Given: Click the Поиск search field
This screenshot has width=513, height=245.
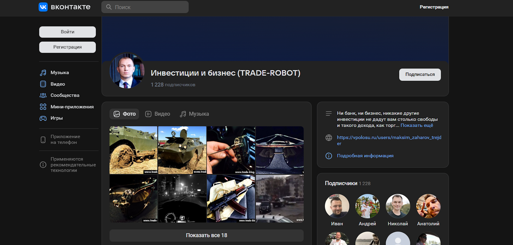Looking at the screenshot, I should (x=145, y=7).
